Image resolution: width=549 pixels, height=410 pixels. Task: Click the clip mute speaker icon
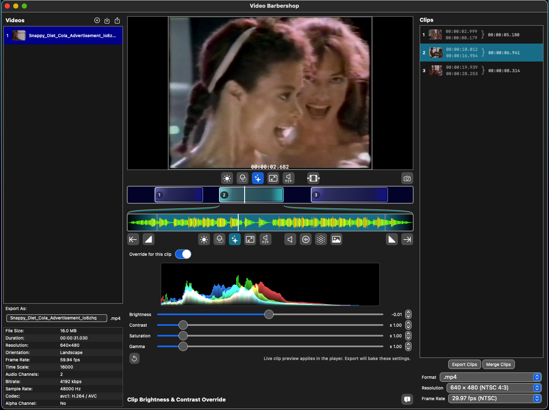coord(290,240)
